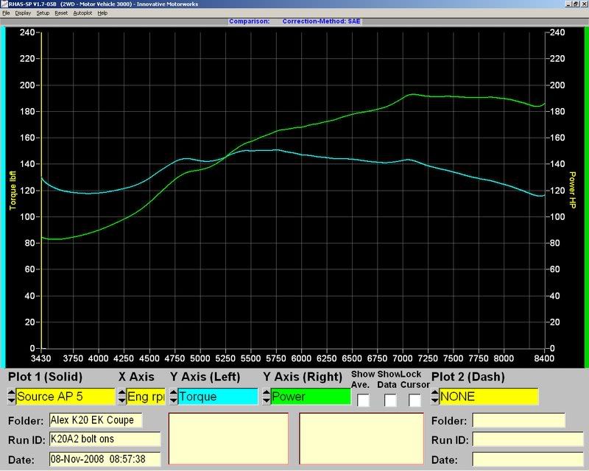Step up the X Axis Eng rpm selector
This screenshot has width=589, height=471.
pos(122,392)
